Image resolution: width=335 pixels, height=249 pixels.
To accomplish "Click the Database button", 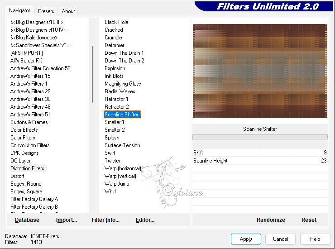I will click(27, 220).
